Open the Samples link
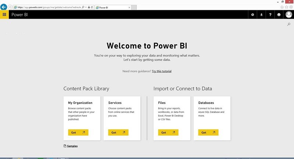294x159 pixels. point(72,146)
